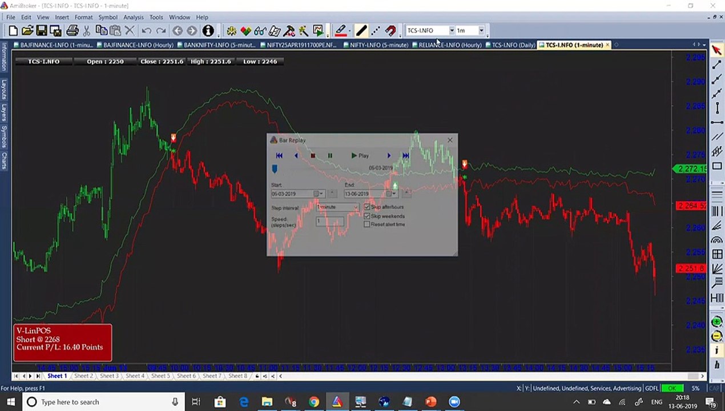This screenshot has width=725, height=411.
Task: Click the Speed steps/sec input field
Action: click(x=330, y=221)
